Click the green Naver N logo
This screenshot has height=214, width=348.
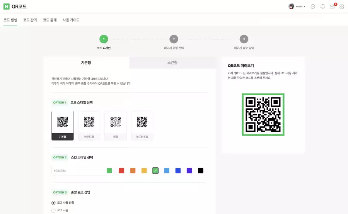click(x=7, y=7)
